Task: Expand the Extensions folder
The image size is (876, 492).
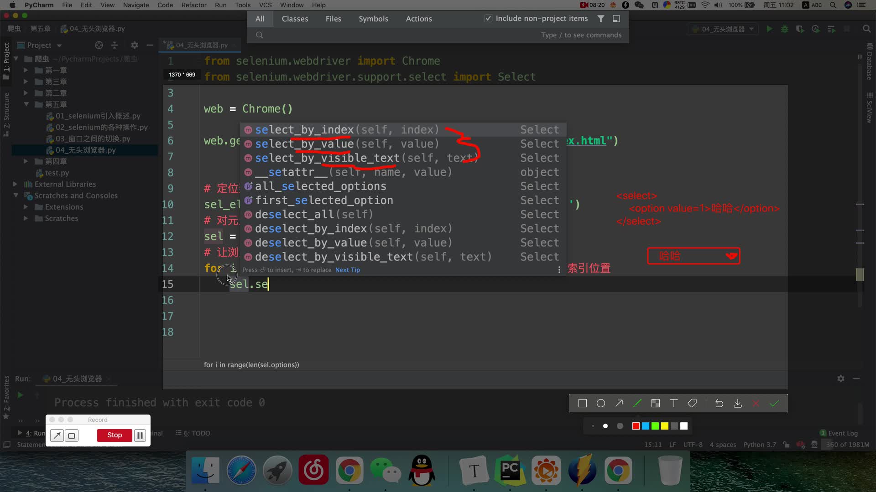Action: pyautogui.click(x=26, y=207)
